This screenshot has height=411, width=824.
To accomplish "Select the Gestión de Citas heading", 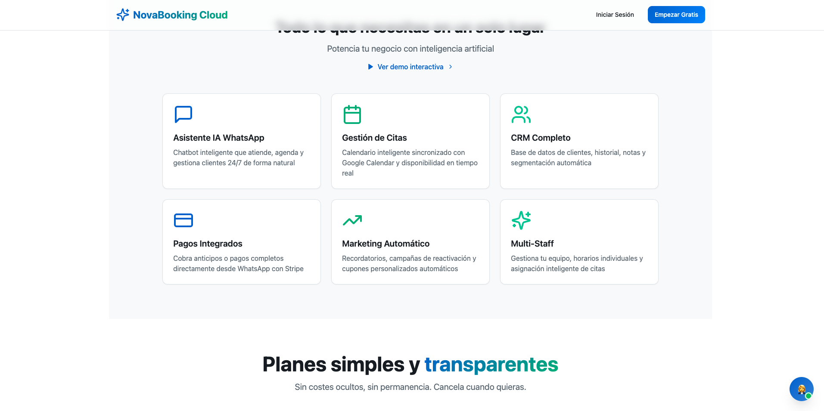I will tap(374, 138).
